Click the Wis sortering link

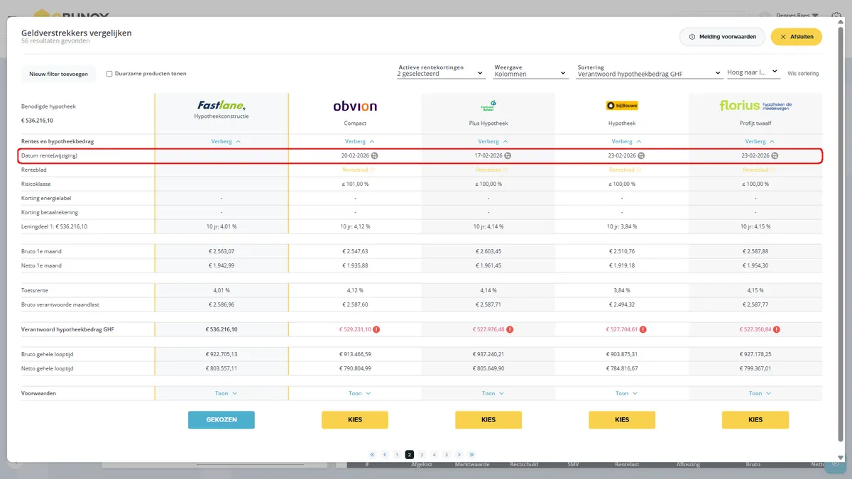[x=803, y=73]
